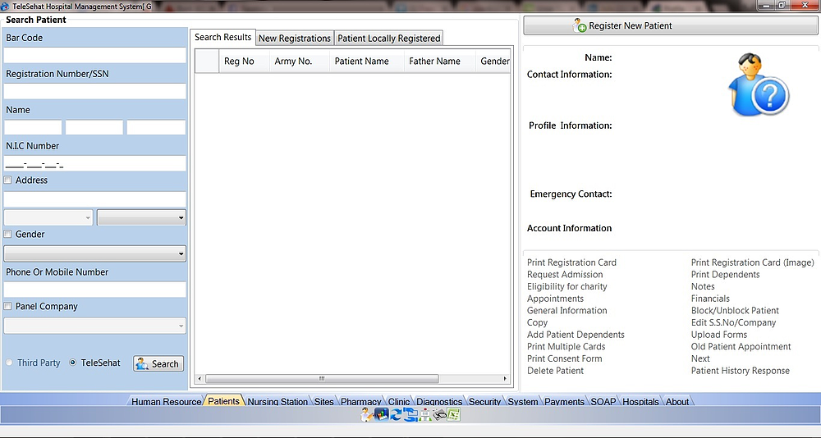Click the Upload Forms link
The height and width of the screenshot is (438, 821).
[719, 335]
